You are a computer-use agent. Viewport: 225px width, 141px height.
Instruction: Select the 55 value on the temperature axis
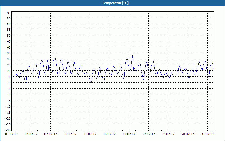pyautogui.click(x=9, y=30)
